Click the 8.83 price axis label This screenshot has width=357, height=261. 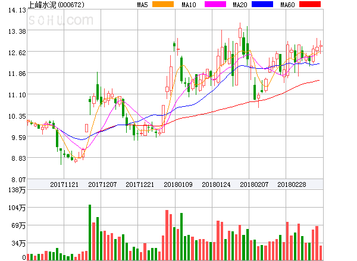coord(18,158)
